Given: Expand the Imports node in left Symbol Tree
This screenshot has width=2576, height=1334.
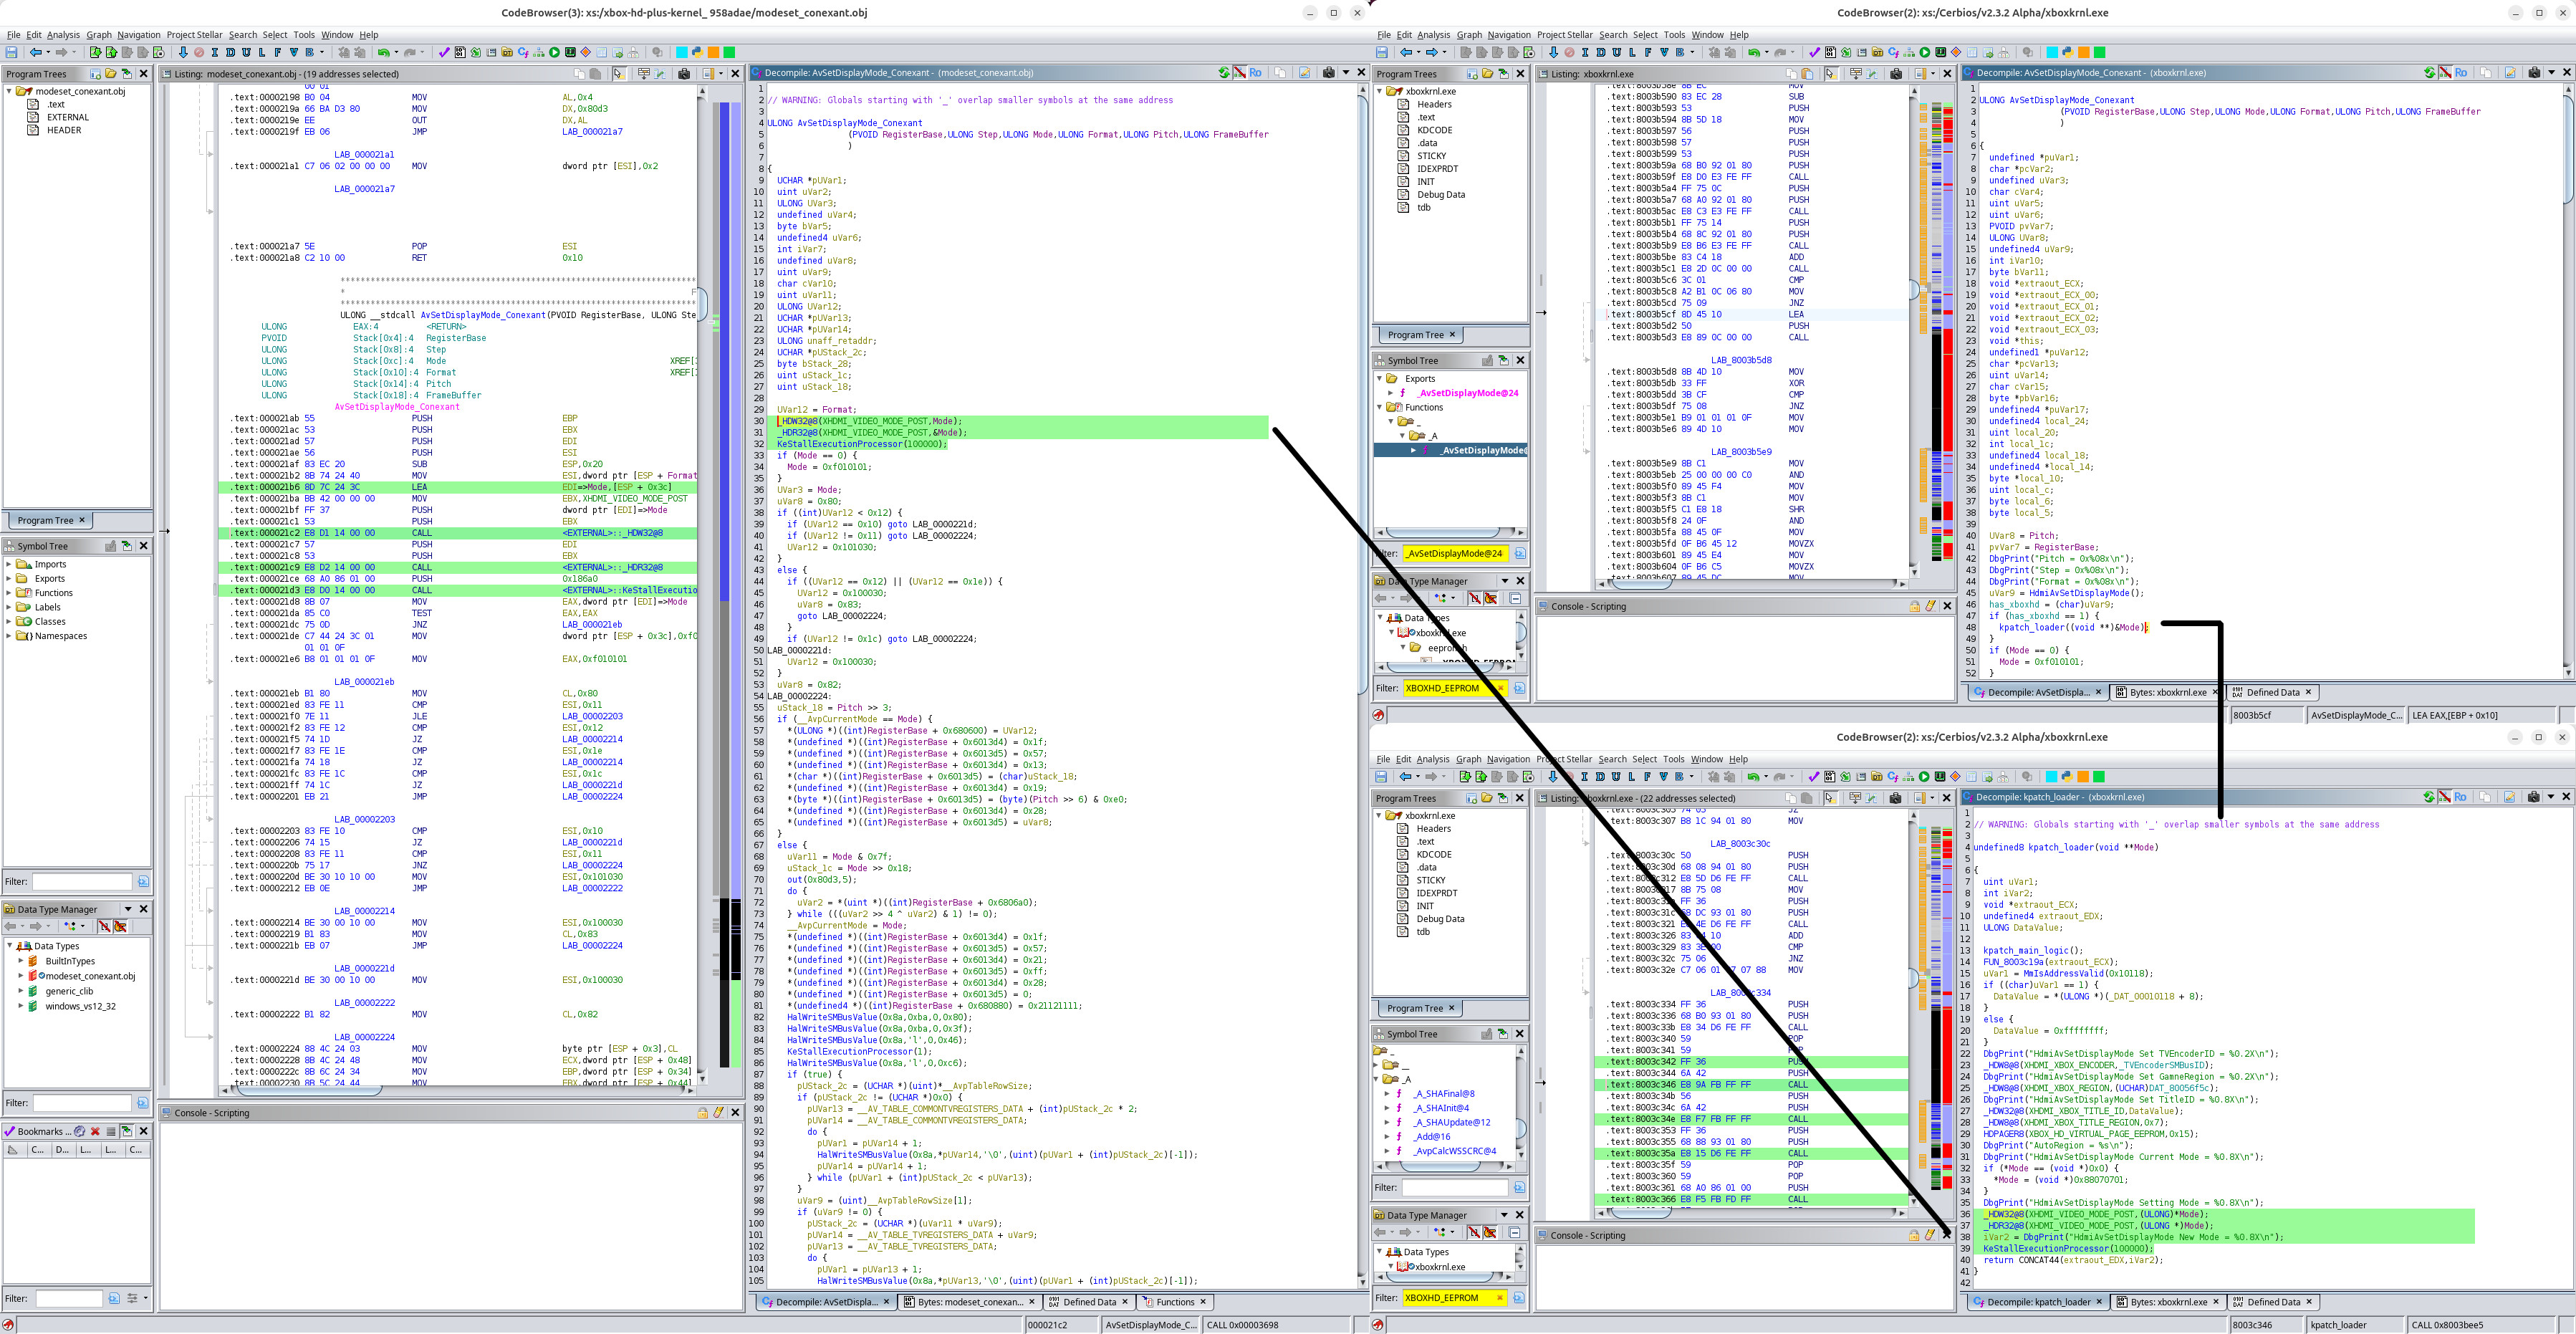Looking at the screenshot, I should 9,564.
